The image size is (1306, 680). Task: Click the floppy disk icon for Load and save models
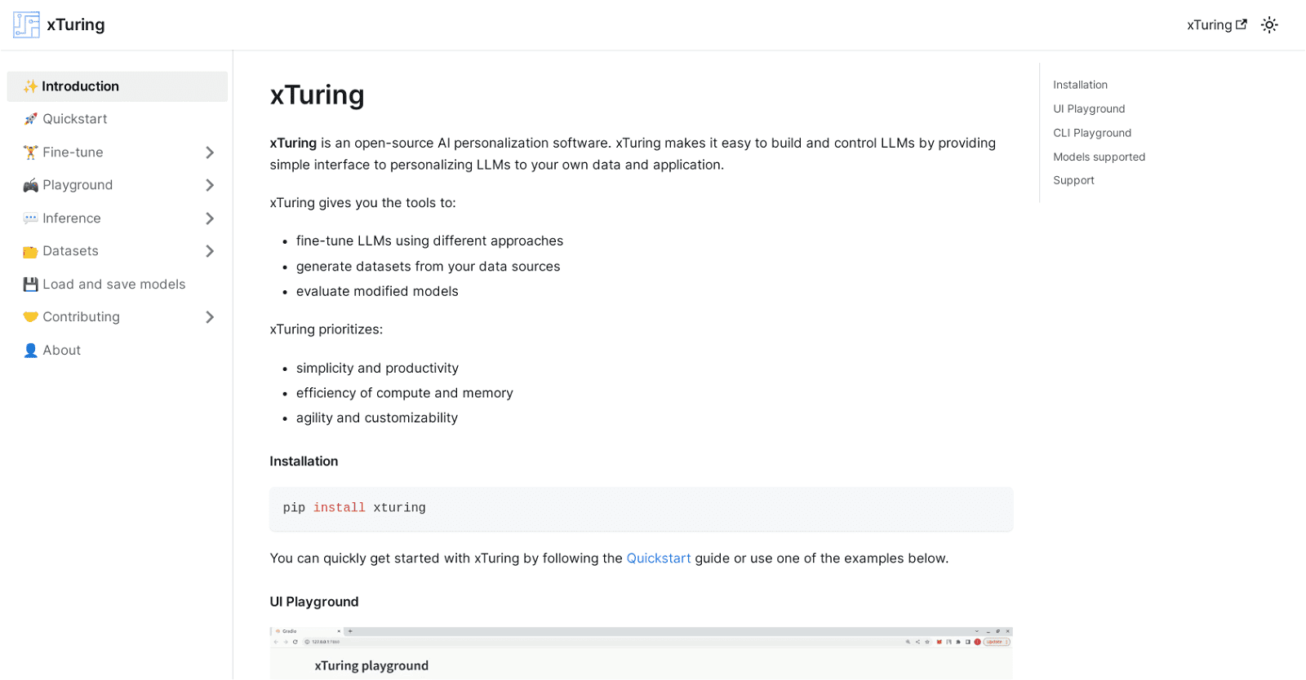pyautogui.click(x=30, y=285)
